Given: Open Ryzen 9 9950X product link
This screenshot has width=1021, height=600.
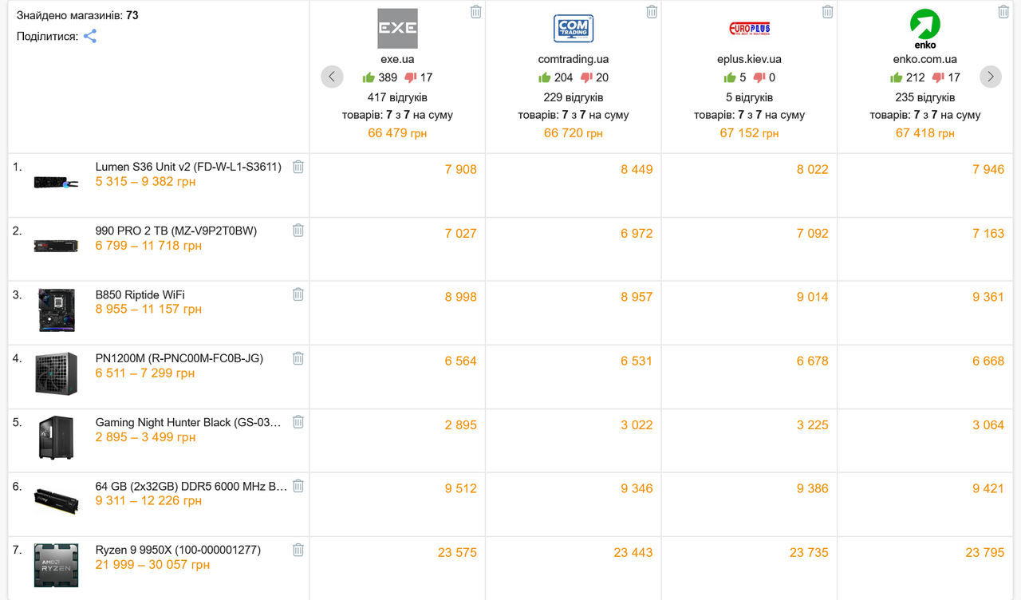Looking at the screenshot, I should (x=178, y=550).
